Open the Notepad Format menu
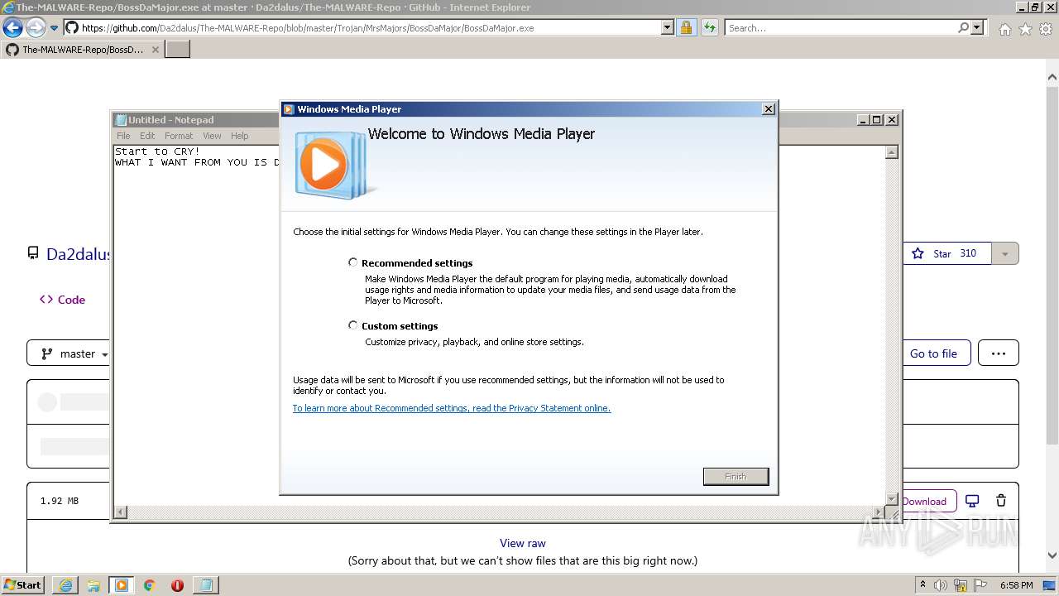 pyautogui.click(x=179, y=136)
